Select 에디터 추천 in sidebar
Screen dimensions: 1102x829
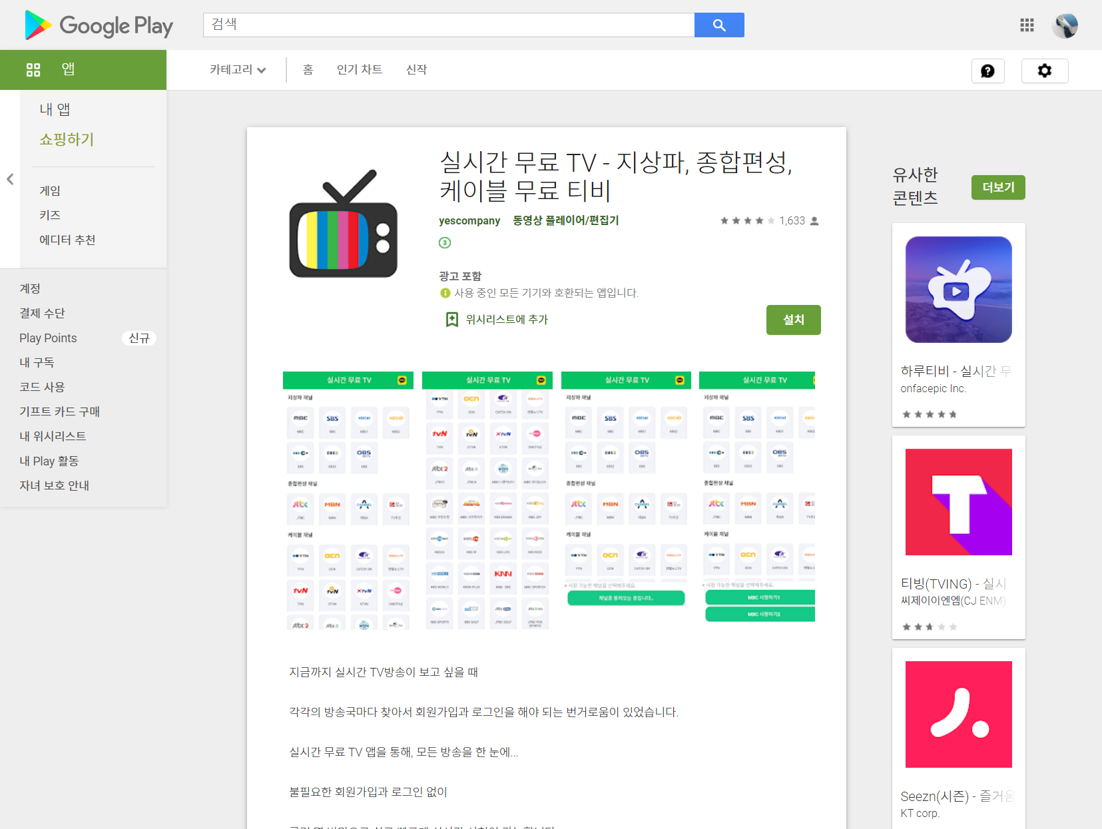click(67, 240)
